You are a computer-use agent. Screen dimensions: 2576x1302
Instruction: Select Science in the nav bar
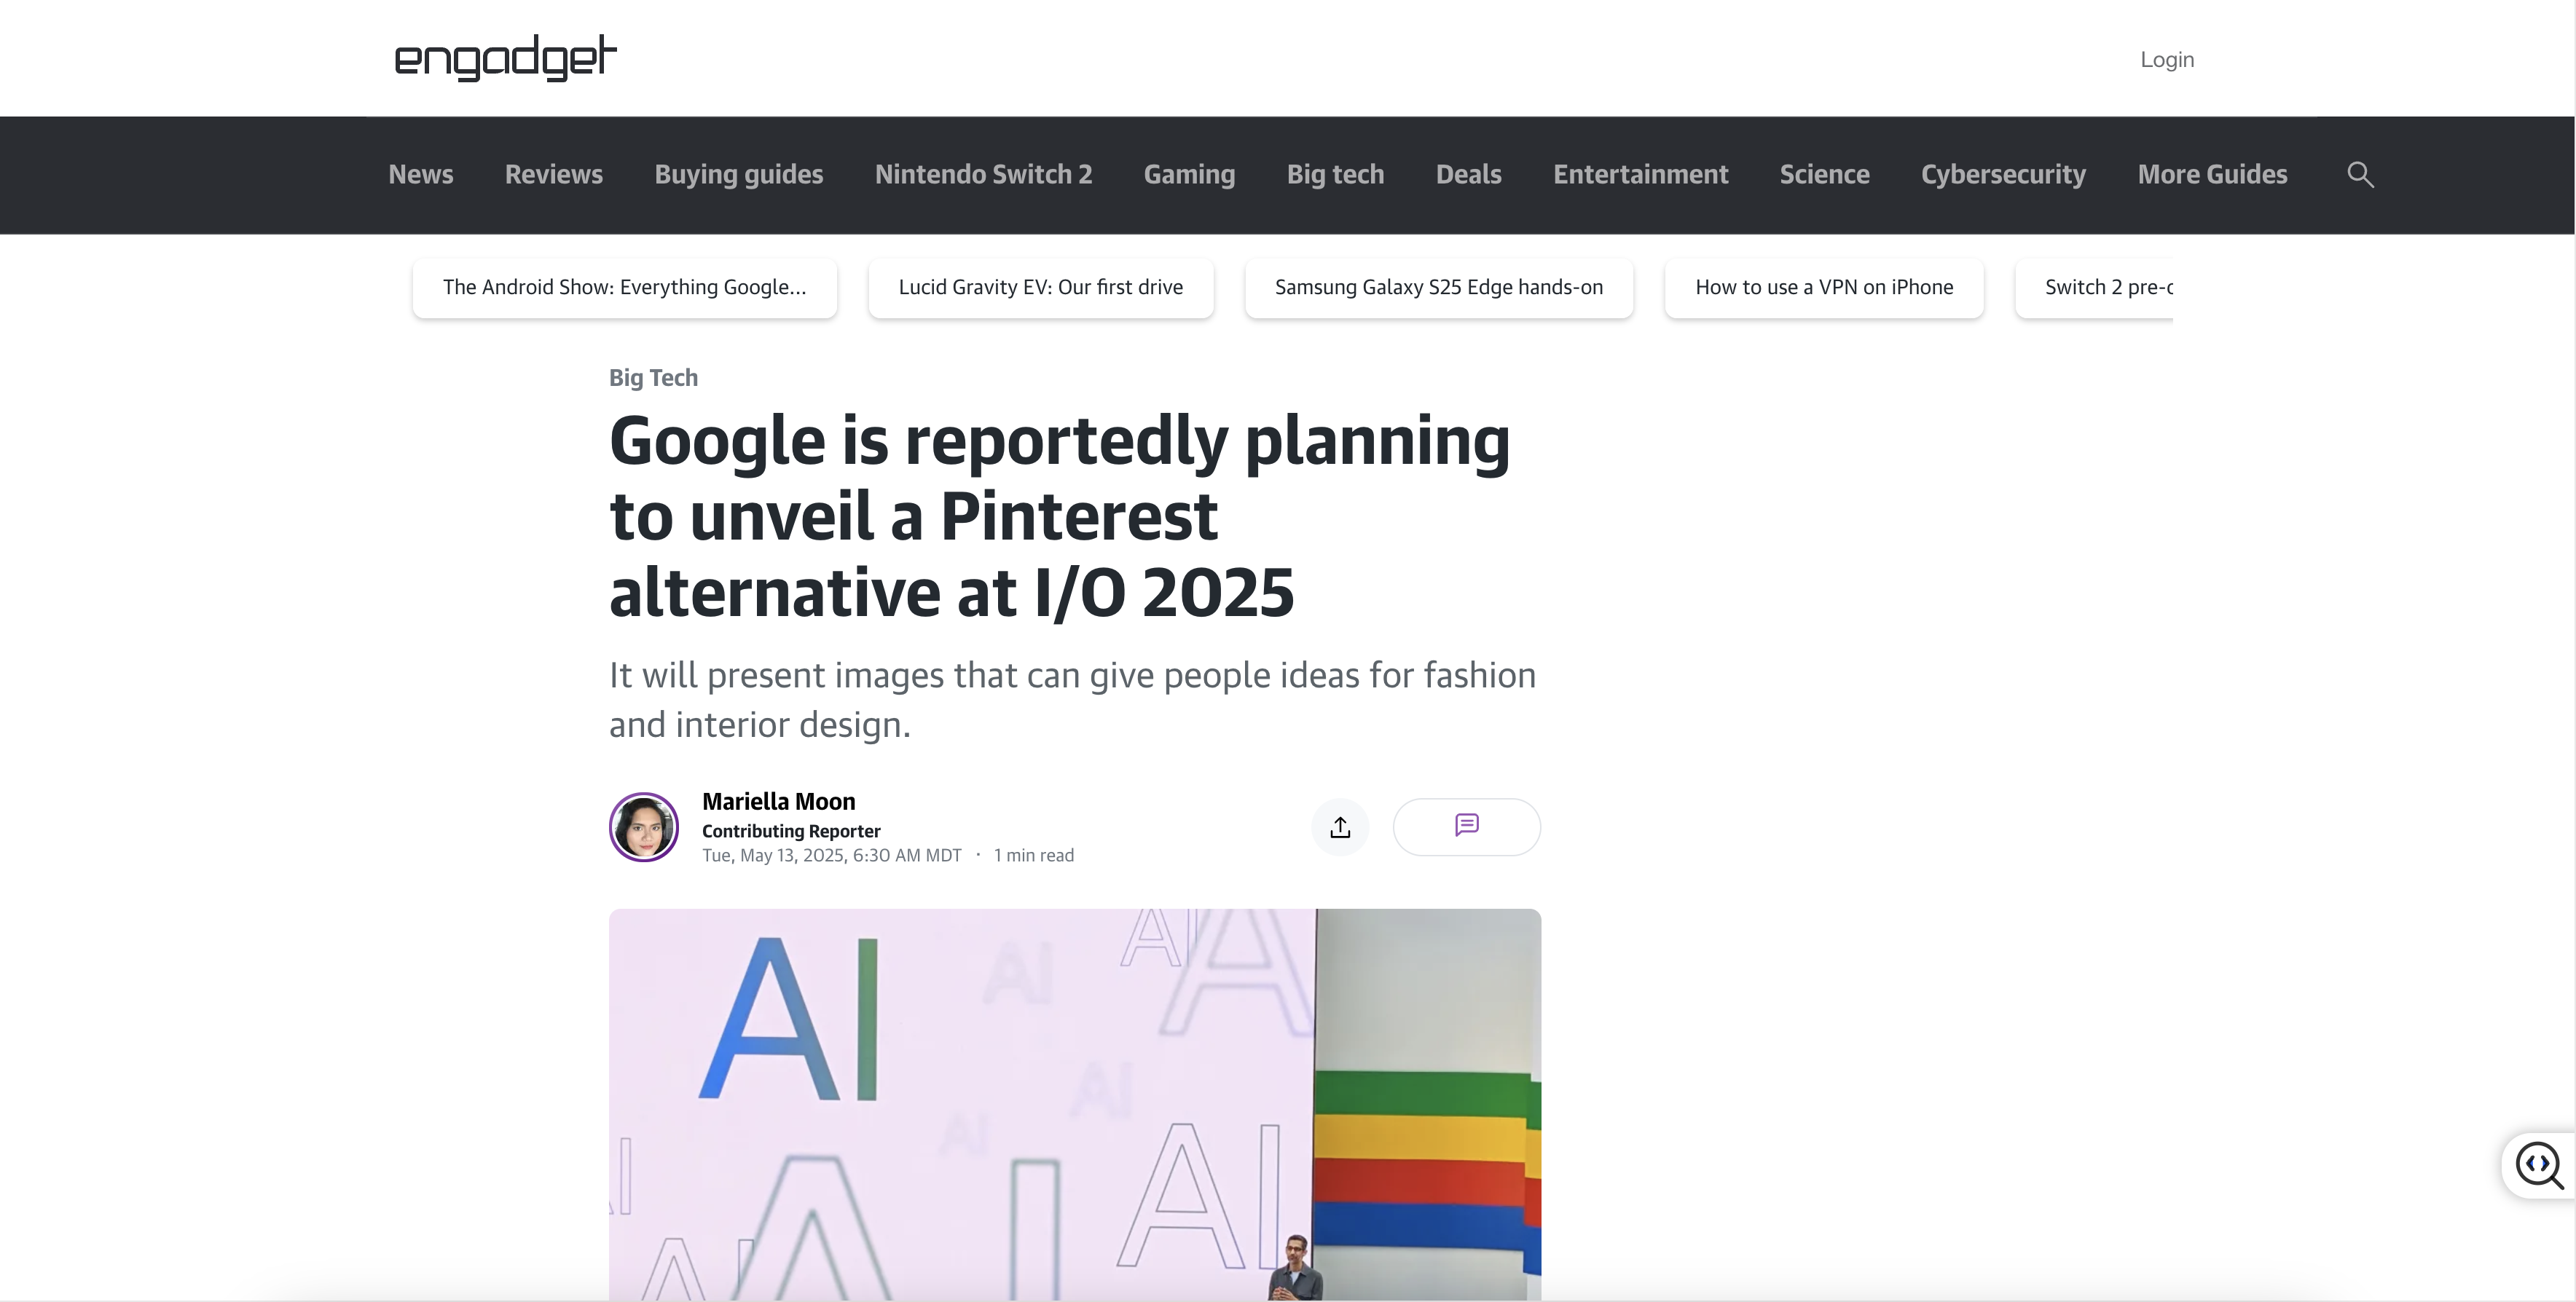point(1824,175)
